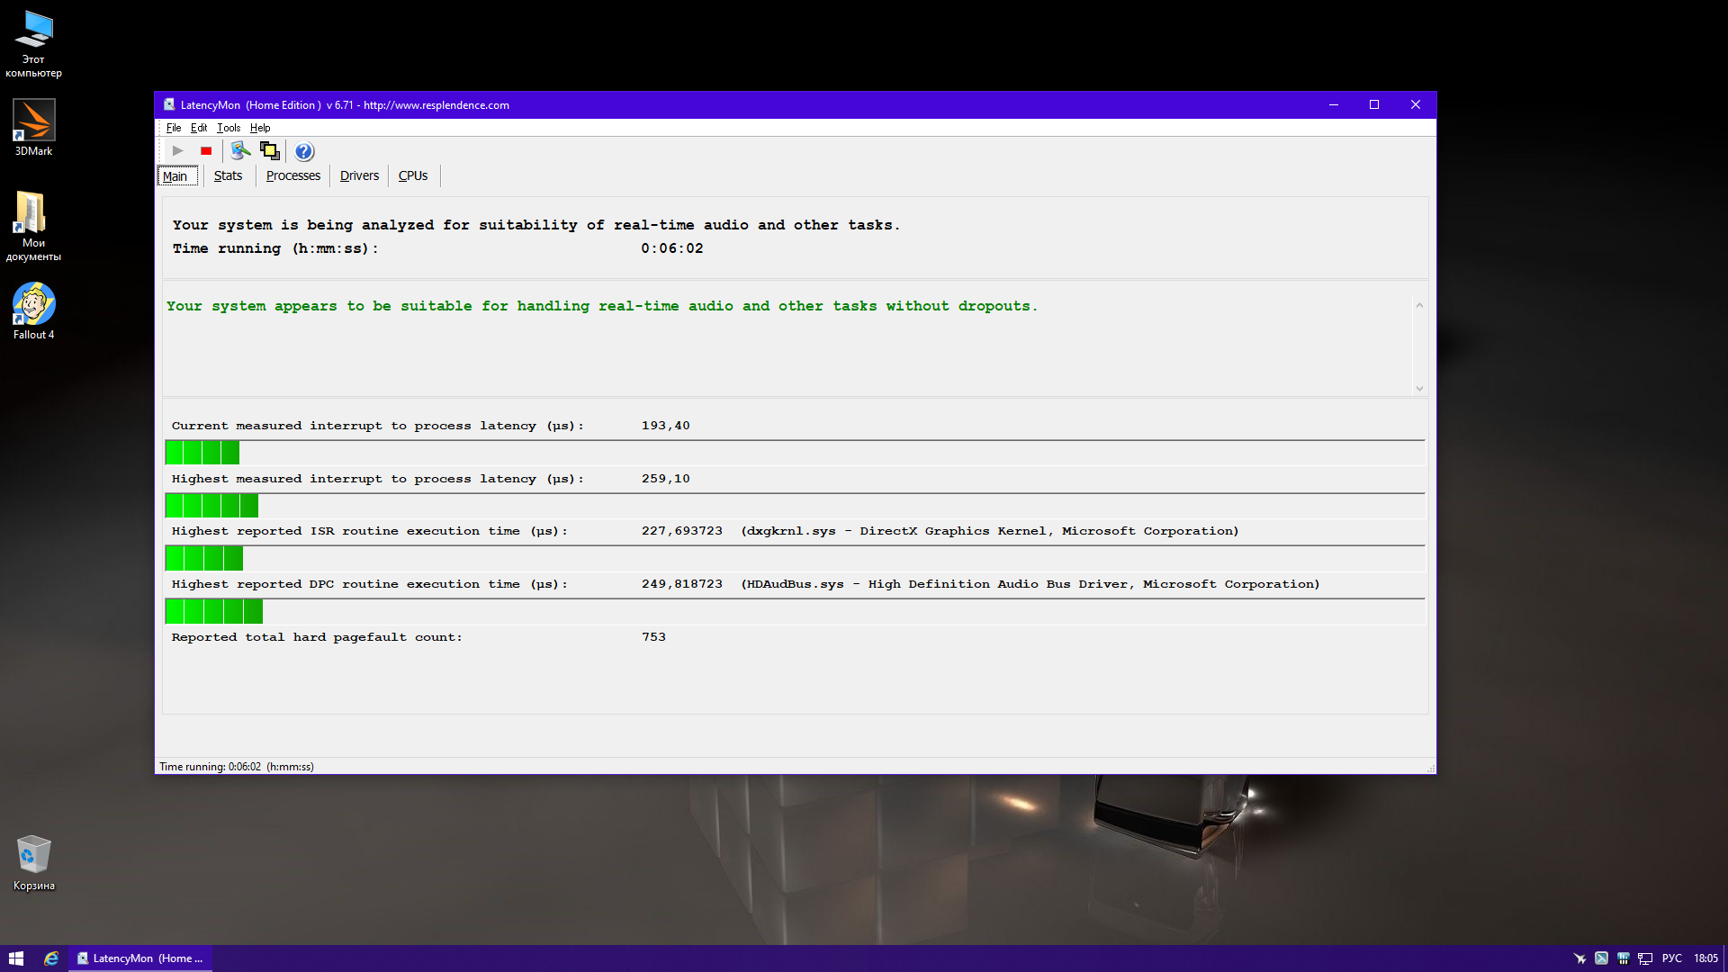This screenshot has height=972, width=1728.
Task: Open the options icon with computer and pencil
Action: tap(239, 151)
